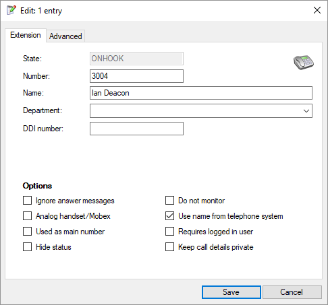This screenshot has width=328, height=305.
Task: Select the Extension tab
Action: pos(26,35)
